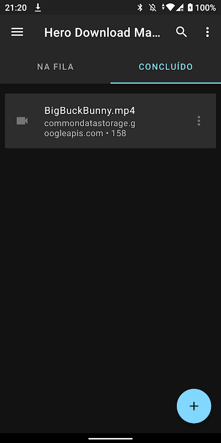This screenshot has height=443, width=221.
Task: Tap the bottom gesture navigation handle
Action: pos(110,439)
